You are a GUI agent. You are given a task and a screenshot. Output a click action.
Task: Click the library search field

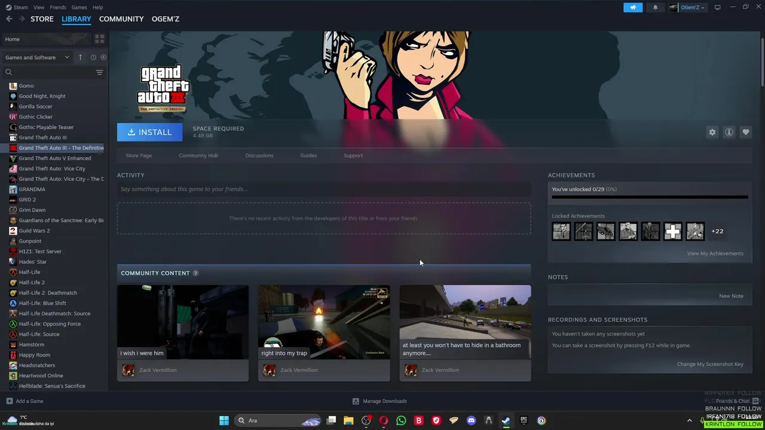(48, 72)
